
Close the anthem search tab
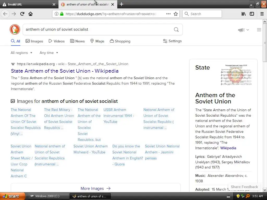click(113, 4)
